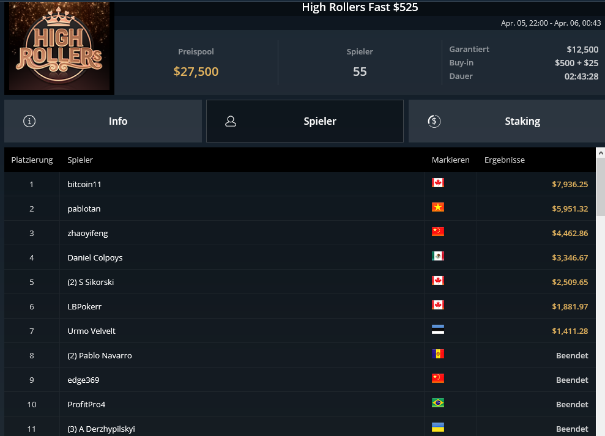Click Pablo Navarro's Andorra flag
Screen dimensions: 605x436
click(x=438, y=354)
